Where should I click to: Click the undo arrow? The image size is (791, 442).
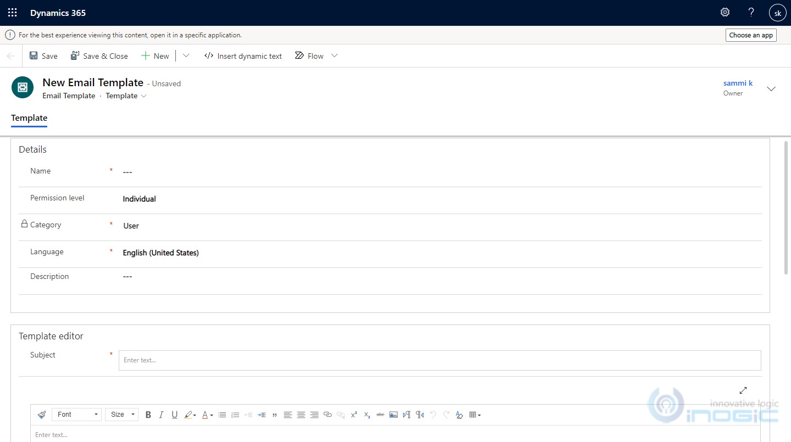(x=433, y=415)
